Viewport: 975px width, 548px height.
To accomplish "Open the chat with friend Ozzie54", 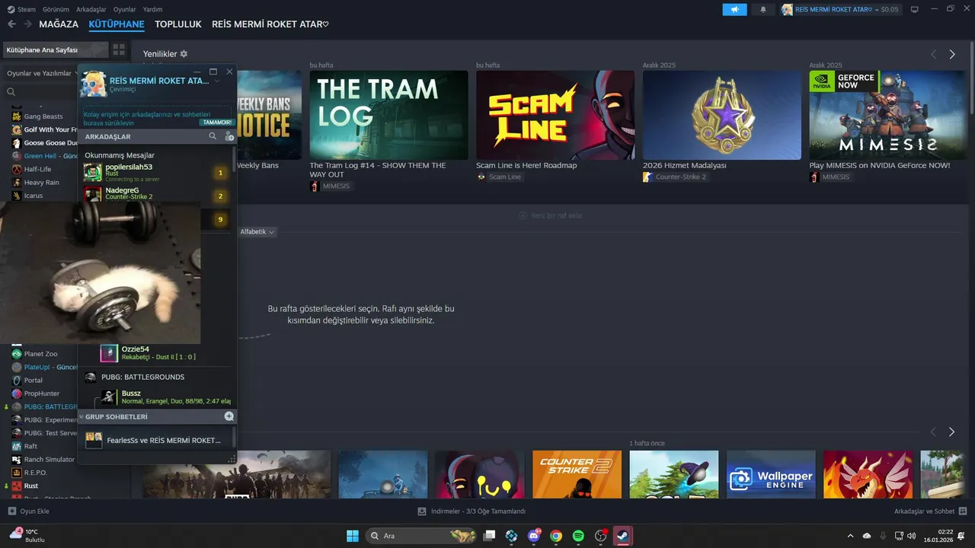I will coord(165,353).
